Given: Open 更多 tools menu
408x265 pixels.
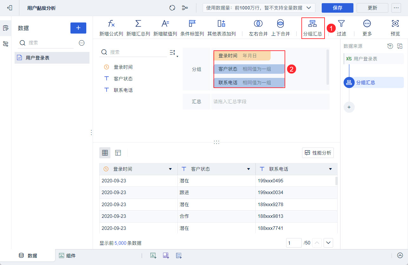Looking at the screenshot, I should (367, 28).
